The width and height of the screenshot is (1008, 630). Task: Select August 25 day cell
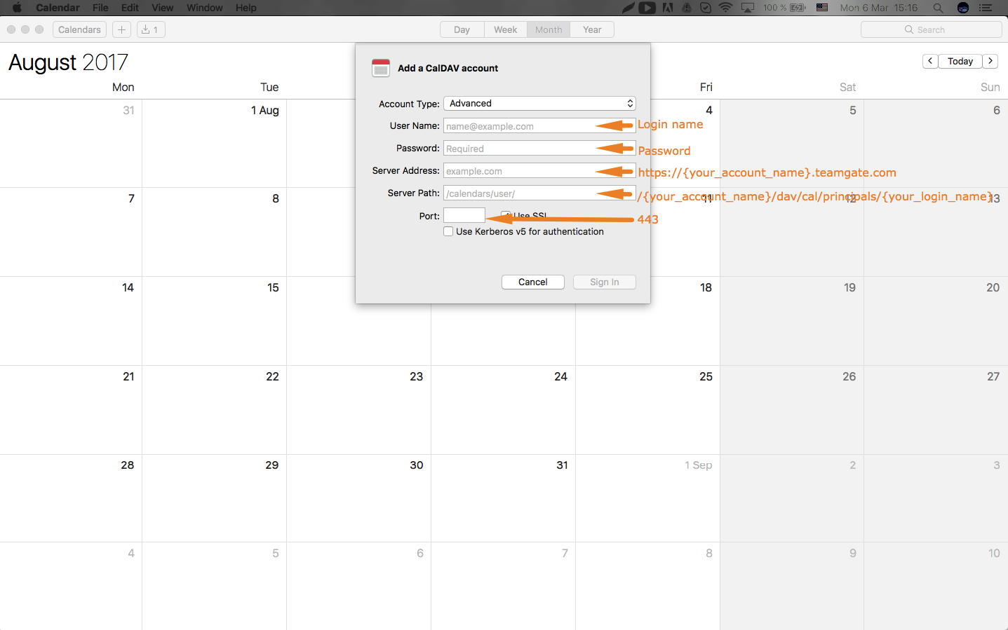(647, 409)
